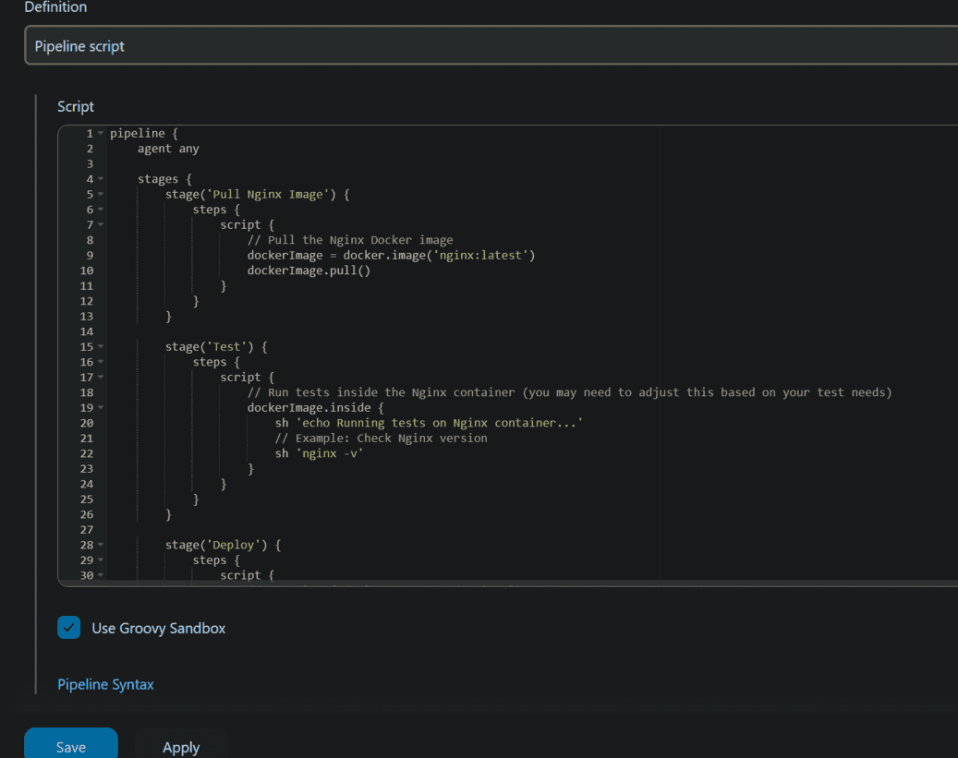Click line number 14 in the gutter
This screenshot has height=758, width=958.
pos(87,331)
